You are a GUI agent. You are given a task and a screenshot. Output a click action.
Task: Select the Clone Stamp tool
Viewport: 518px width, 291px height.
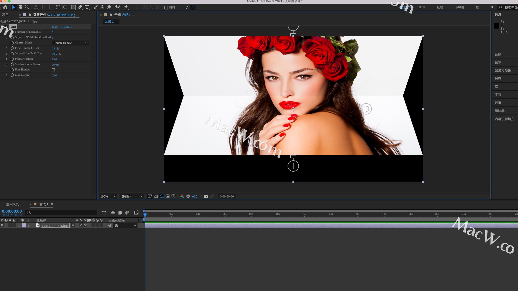tap(102, 7)
